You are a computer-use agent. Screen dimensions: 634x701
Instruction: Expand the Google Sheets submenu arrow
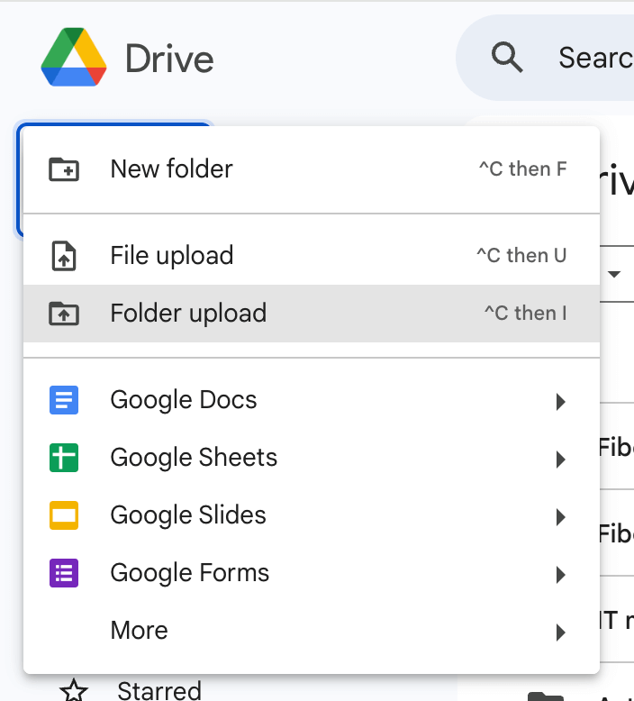pyautogui.click(x=561, y=460)
